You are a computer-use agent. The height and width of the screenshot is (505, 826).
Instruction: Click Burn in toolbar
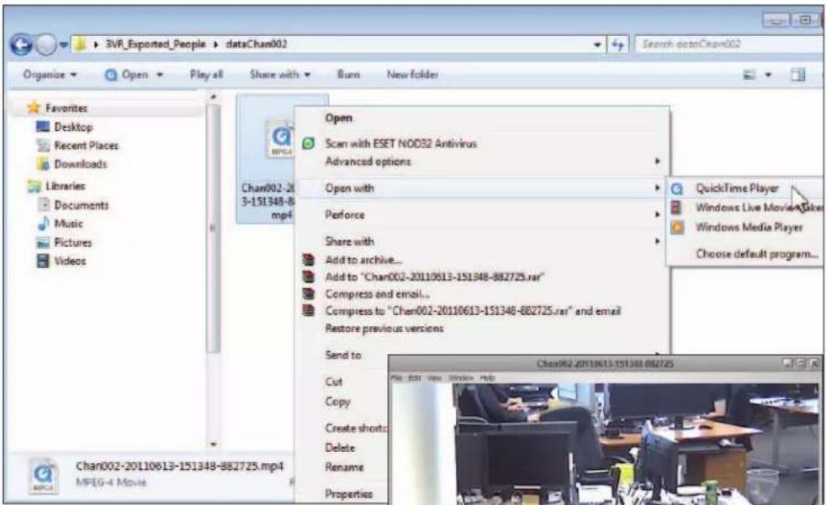[348, 75]
